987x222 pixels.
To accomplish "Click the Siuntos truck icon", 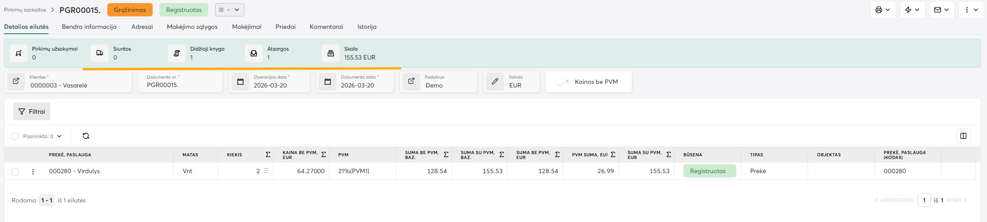I will point(100,53).
